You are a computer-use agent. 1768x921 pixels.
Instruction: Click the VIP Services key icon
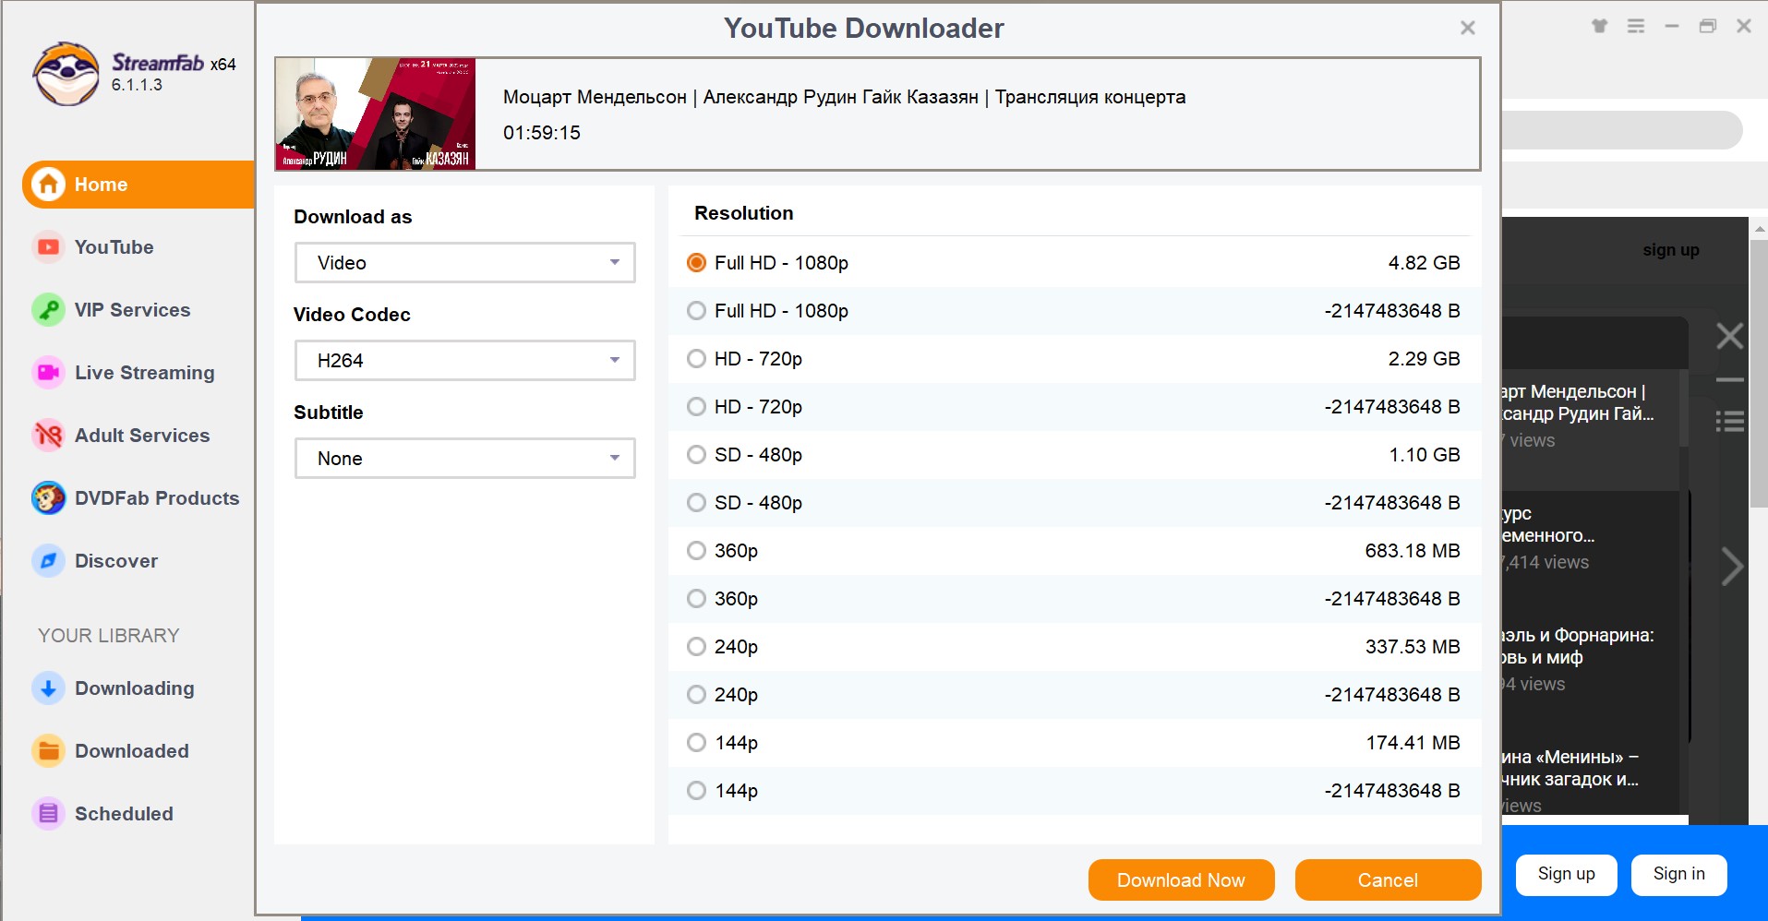tap(48, 310)
